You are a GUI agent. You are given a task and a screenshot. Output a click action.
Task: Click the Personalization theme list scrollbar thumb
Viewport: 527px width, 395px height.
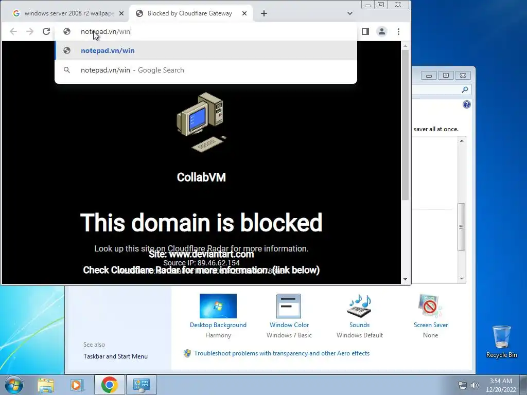click(462, 227)
